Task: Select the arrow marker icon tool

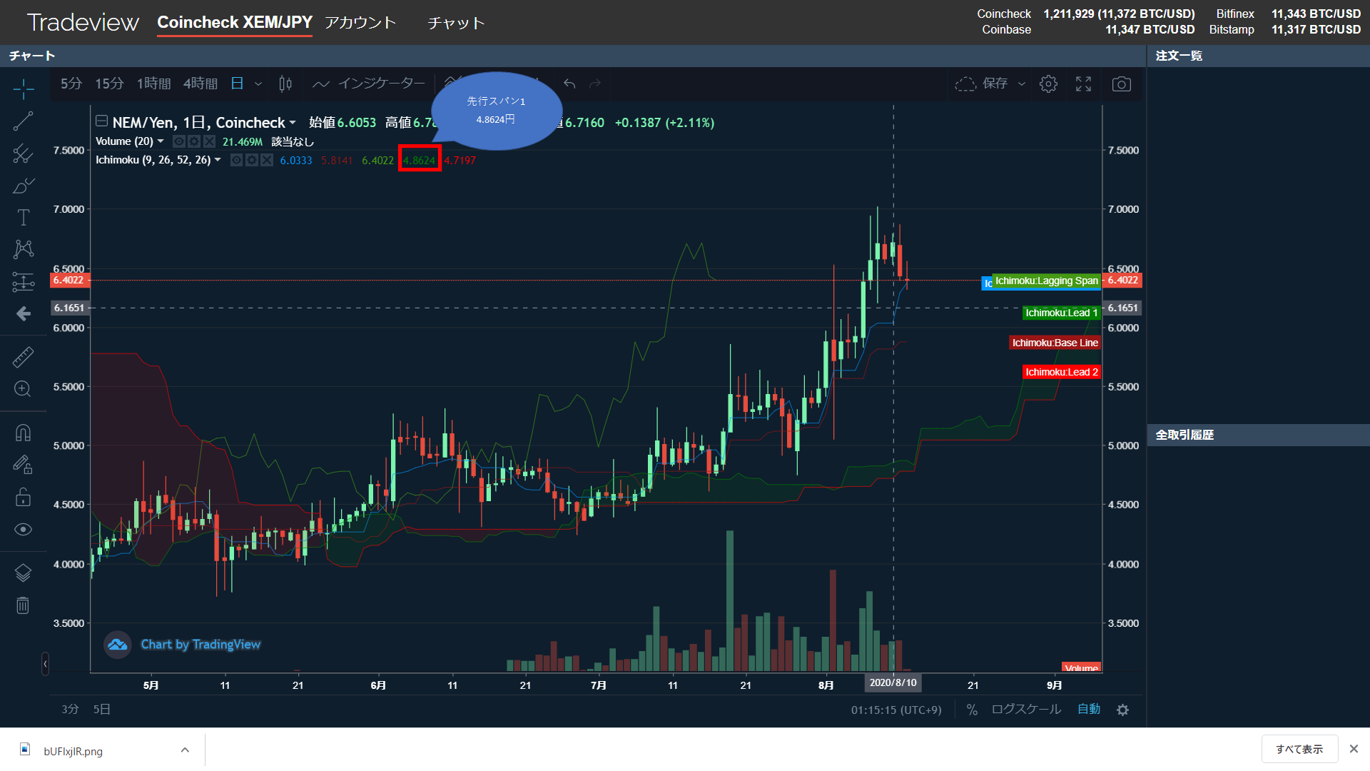Action: (x=23, y=314)
